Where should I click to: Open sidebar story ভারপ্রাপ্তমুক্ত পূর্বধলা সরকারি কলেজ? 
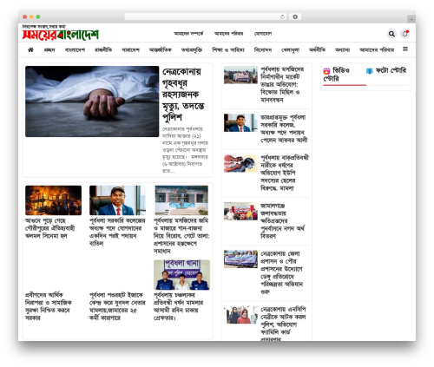tap(284, 128)
